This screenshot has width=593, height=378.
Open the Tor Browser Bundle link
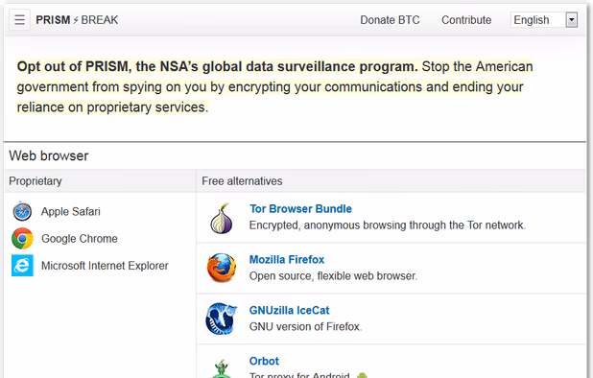pos(300,208)
